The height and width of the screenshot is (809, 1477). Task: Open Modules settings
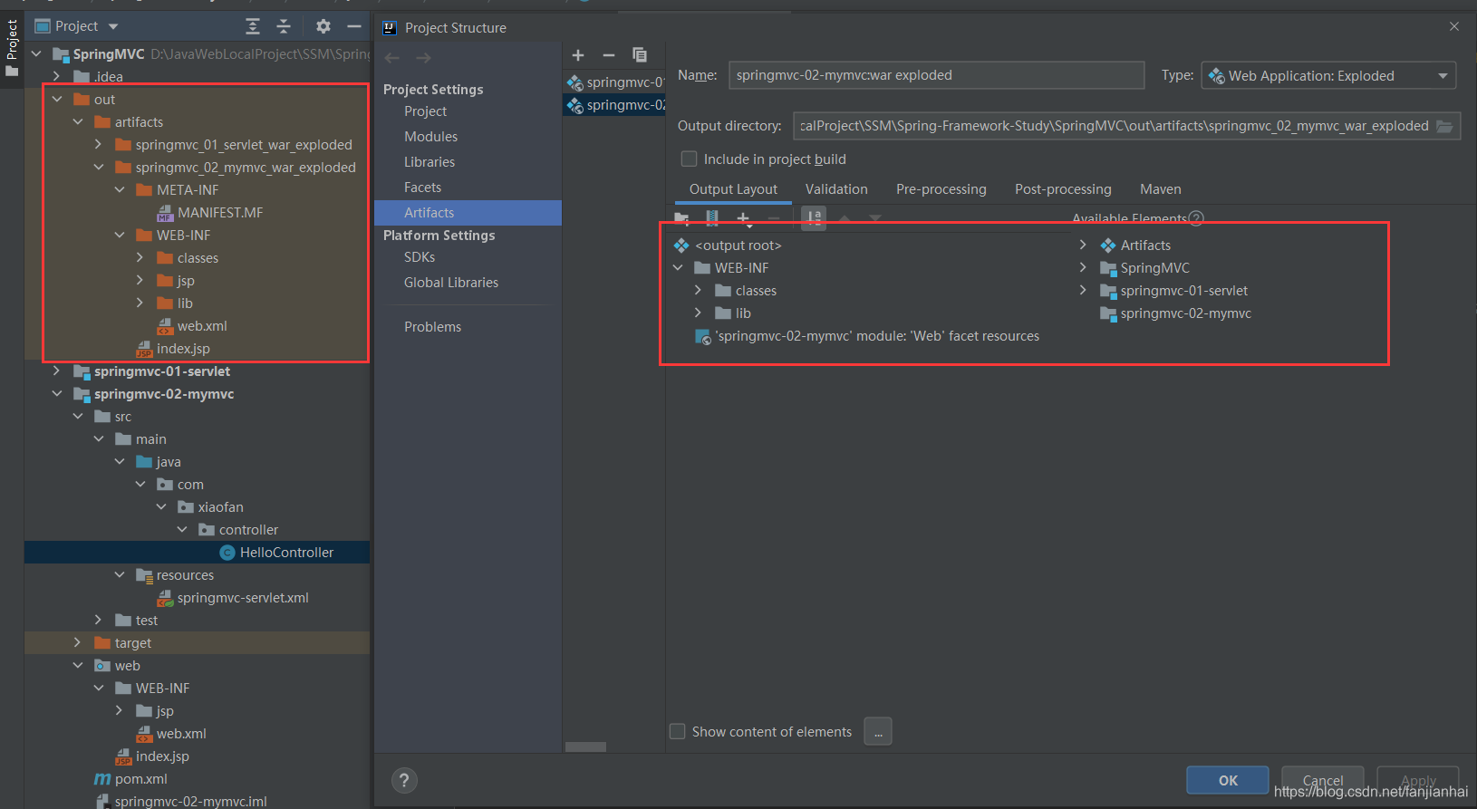coord(430,137)
